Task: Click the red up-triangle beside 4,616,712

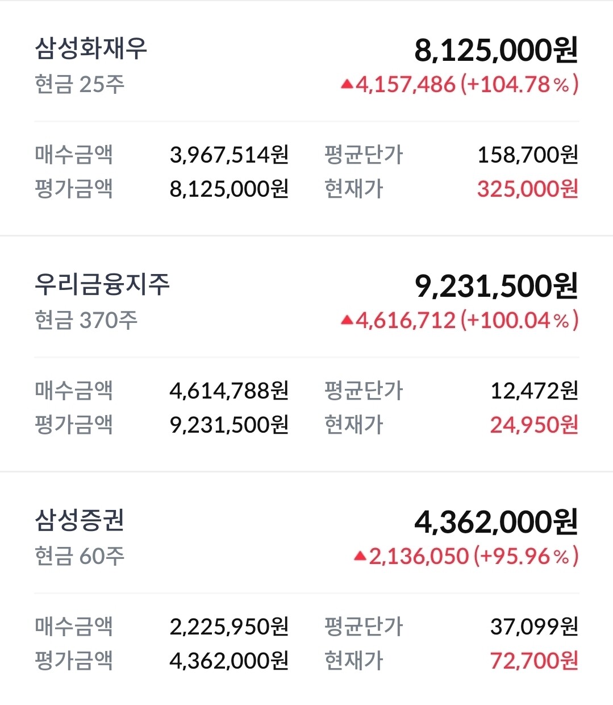Action: point(347,321)
